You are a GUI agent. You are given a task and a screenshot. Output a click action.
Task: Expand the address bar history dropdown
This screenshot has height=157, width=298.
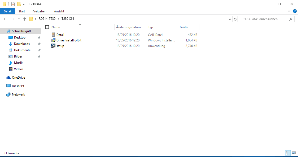pos(230,19)
